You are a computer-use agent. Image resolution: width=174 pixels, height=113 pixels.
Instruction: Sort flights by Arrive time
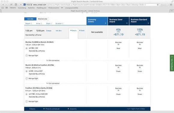tap(39, 24)
